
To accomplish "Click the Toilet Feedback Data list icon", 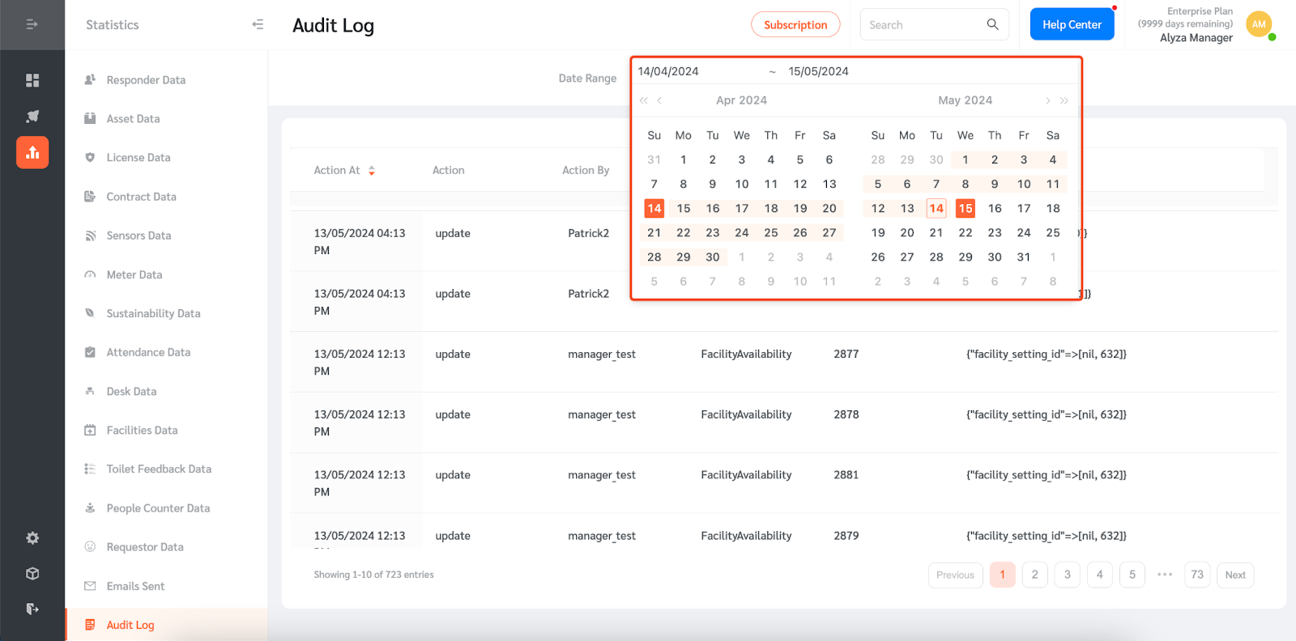I will click(90, 469).
